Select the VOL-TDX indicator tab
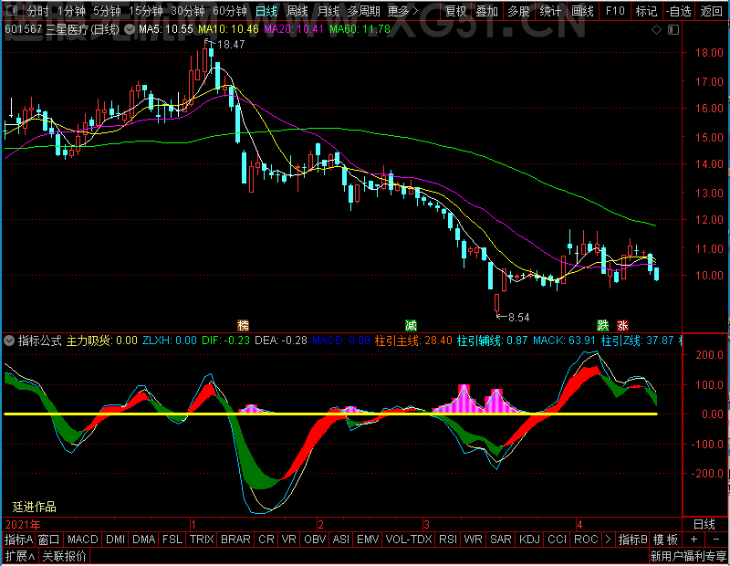 tap(409, 540)
